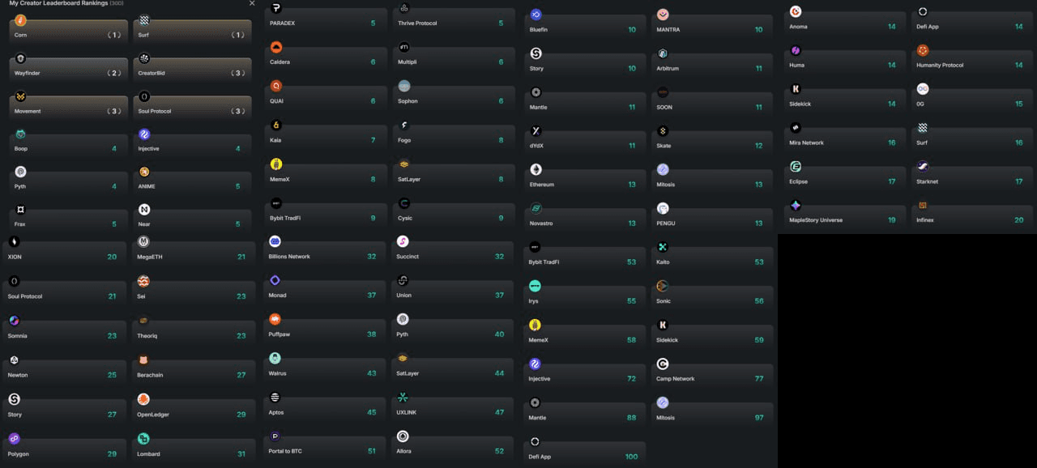
Task: Click rank 97 on the Mitosis card
Action: (759, 418)
